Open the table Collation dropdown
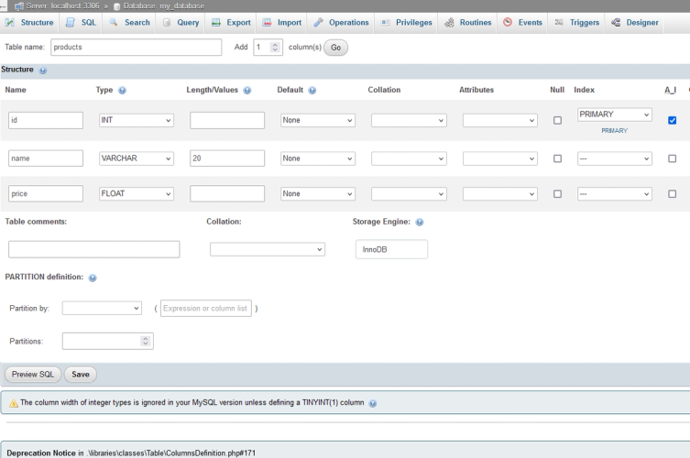 [267, 249]
